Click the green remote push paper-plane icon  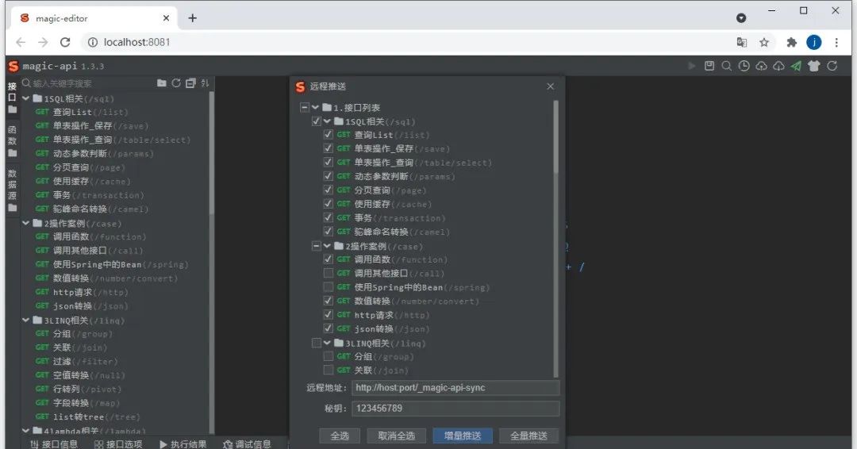pyautogui.click(x=797, y=66)
